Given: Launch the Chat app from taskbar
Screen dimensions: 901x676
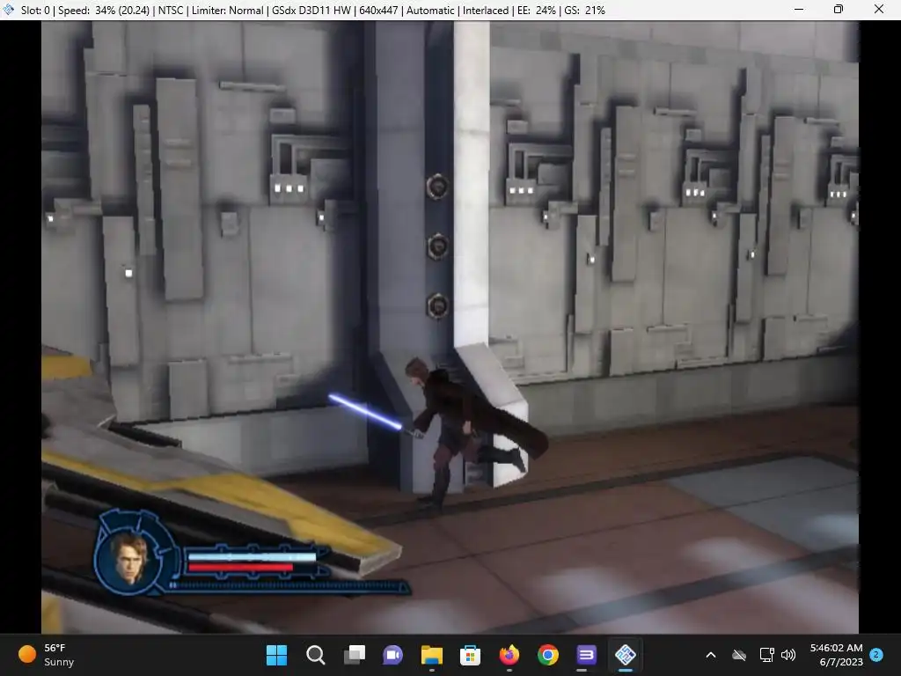Looking at the screenshot, I should click(393, 655).
